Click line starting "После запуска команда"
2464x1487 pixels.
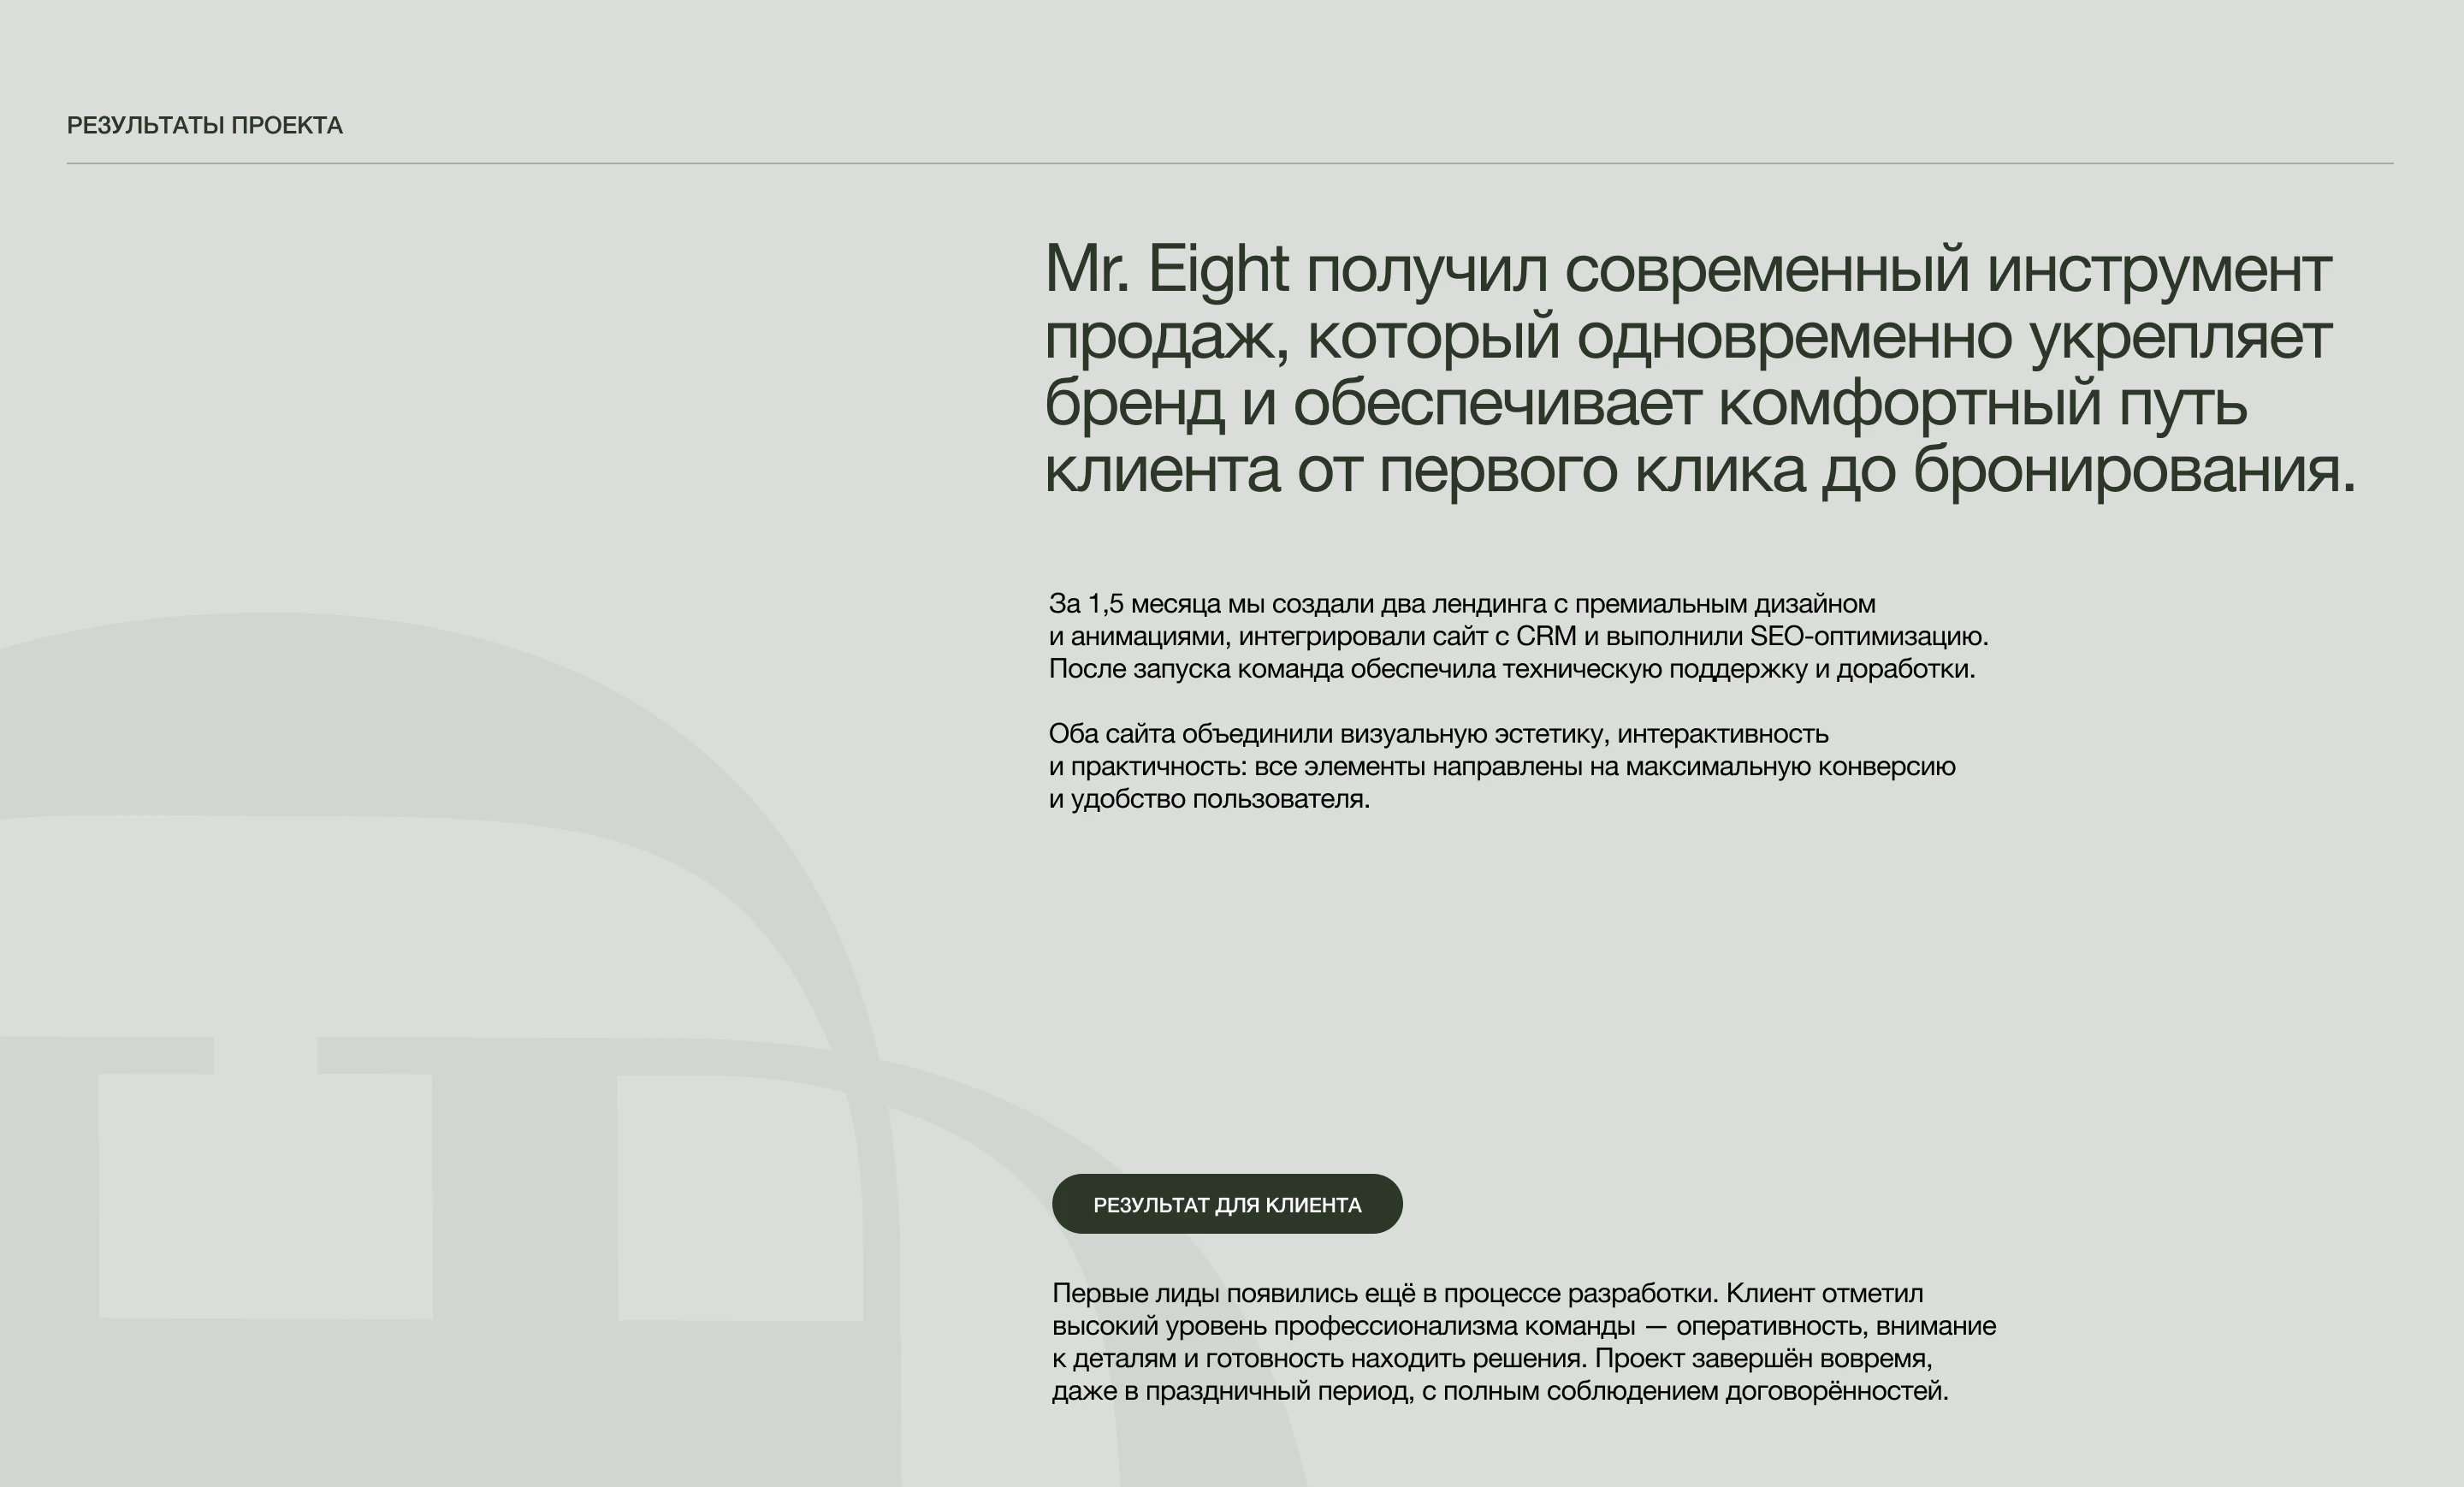click(x=1511, y=669)
